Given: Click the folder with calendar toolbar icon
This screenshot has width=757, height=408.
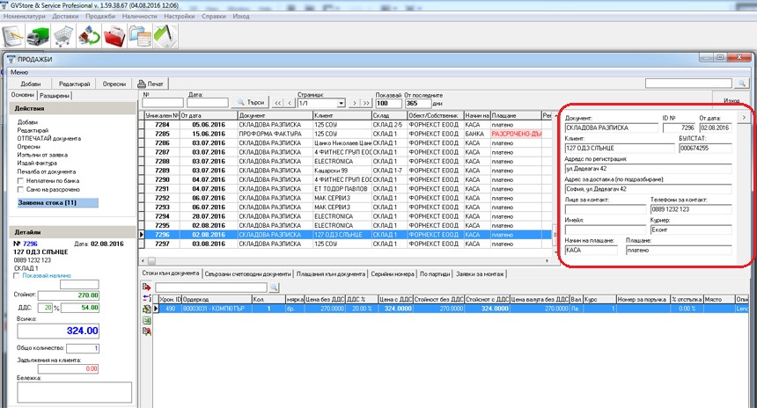Looking at the screenshot, I should point(140,36).
